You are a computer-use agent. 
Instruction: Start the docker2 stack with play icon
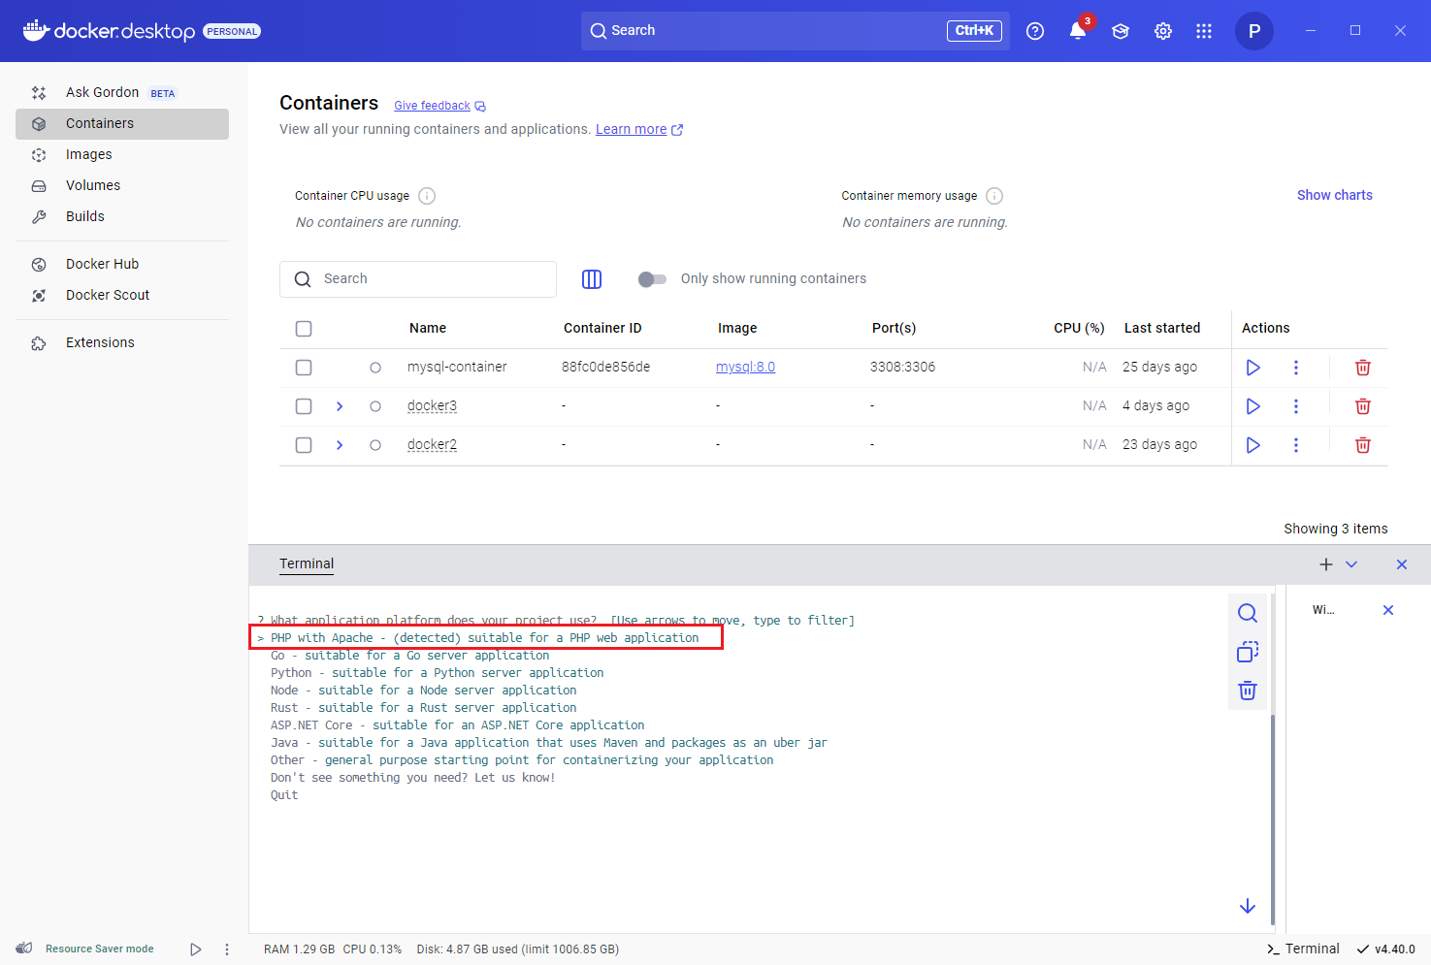coord(1253,445)
